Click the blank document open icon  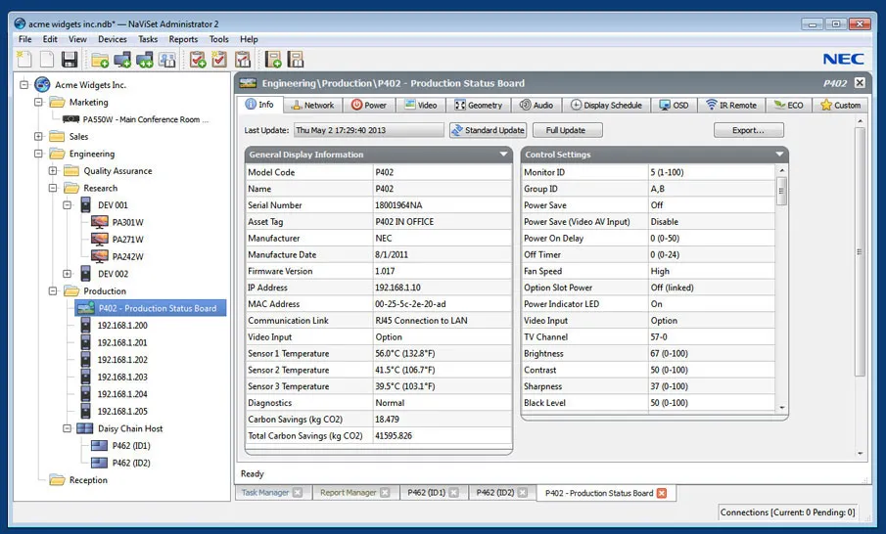click(47, 60)
